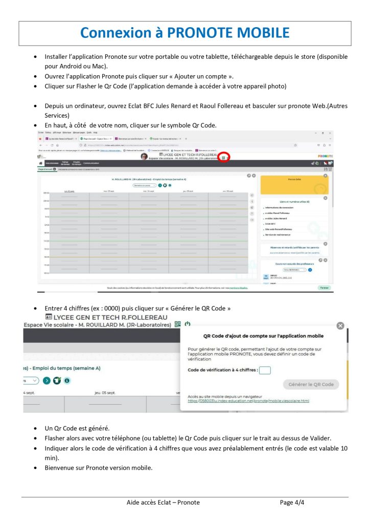Open the mobile.viescolaire.html link
This screenshot has height=524, width=370.
point(248,401)
